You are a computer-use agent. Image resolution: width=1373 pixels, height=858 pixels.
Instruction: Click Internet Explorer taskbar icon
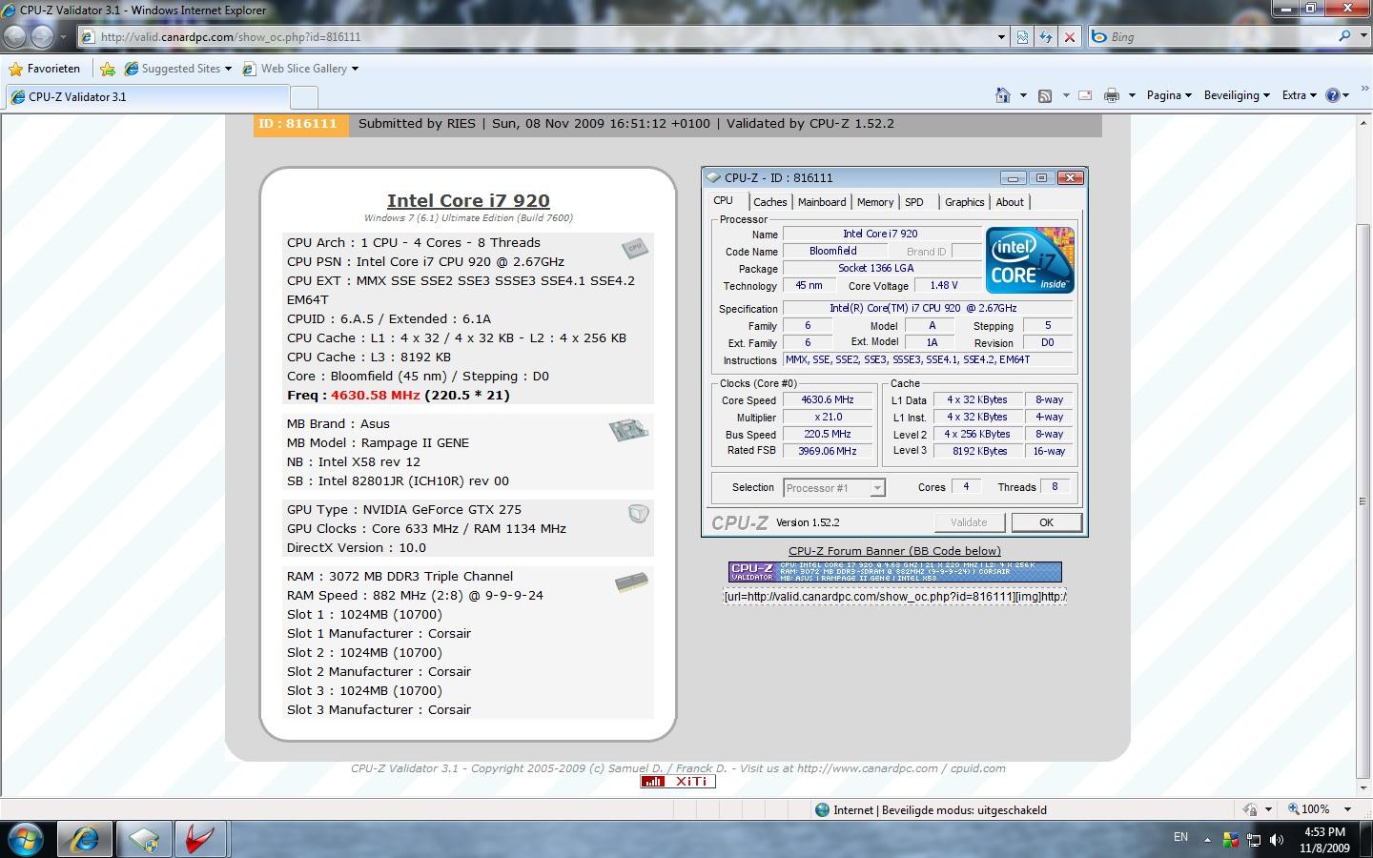pyautogui.click(x=85, y=839)
